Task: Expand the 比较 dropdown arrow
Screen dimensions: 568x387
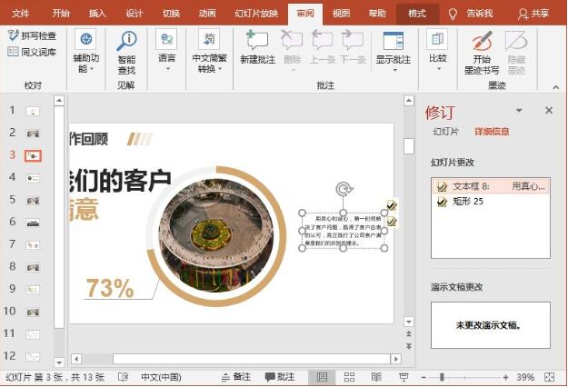Action: 439,68
